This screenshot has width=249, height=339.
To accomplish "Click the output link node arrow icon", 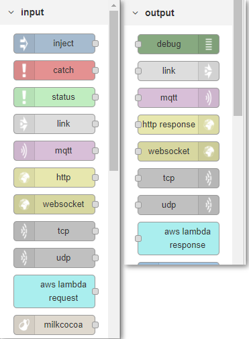I will point(209,71).
